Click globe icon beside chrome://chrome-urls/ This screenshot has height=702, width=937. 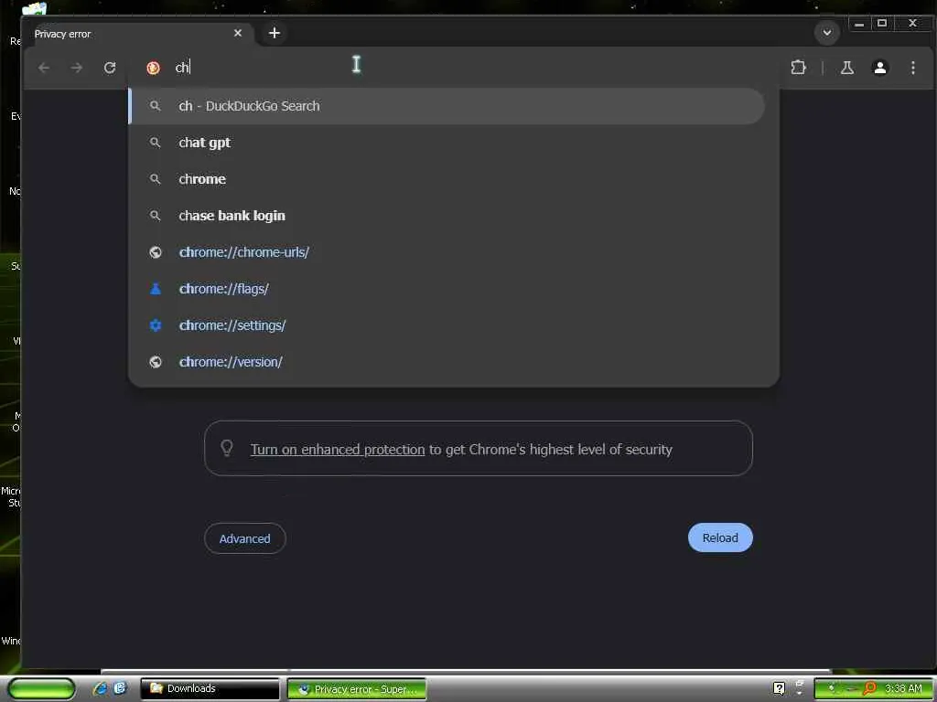[156, 252]
